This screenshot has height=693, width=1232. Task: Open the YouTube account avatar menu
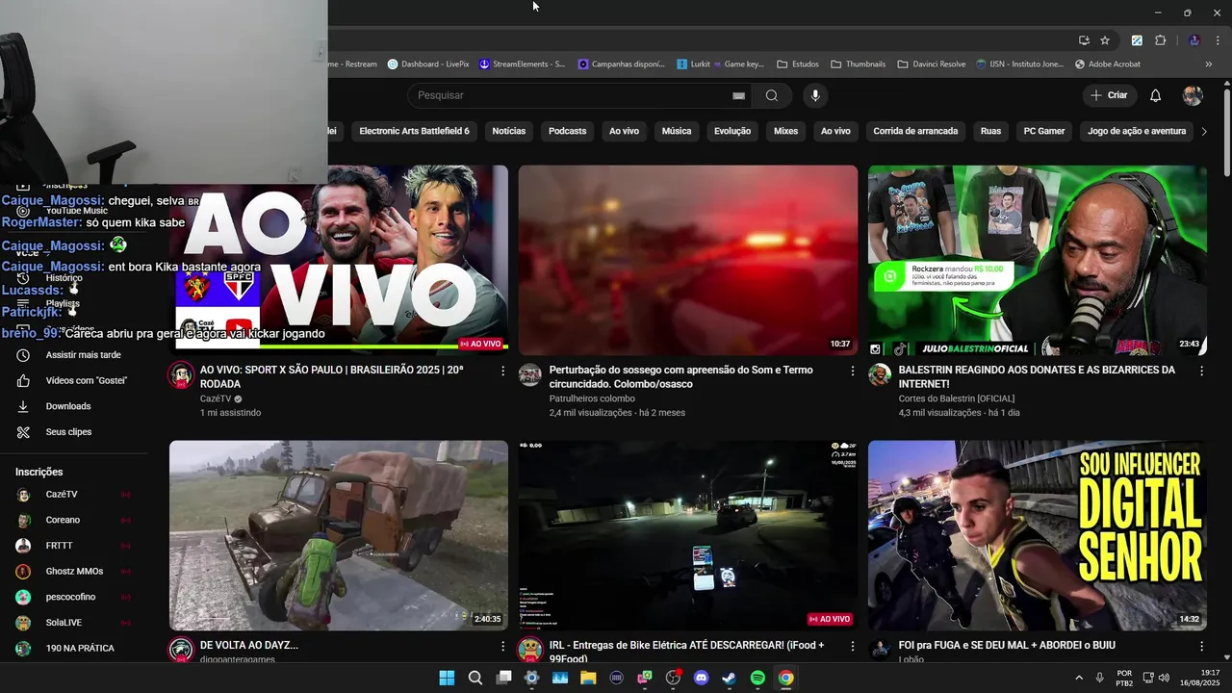1193,95
